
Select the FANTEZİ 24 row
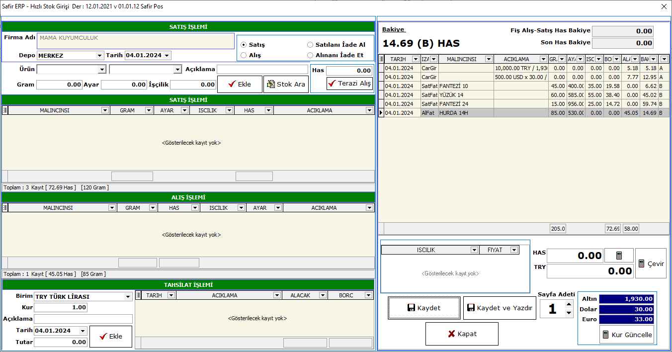pyautogui.click(x=524, y=104)
